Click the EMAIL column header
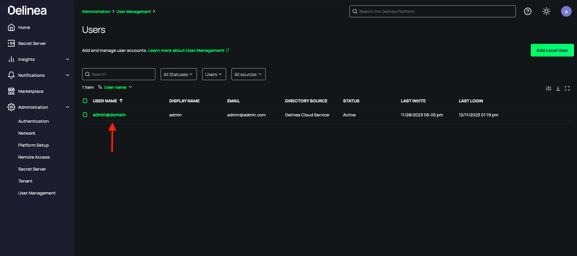This screenshot has width=577, height=256. [x=233, y=101]
